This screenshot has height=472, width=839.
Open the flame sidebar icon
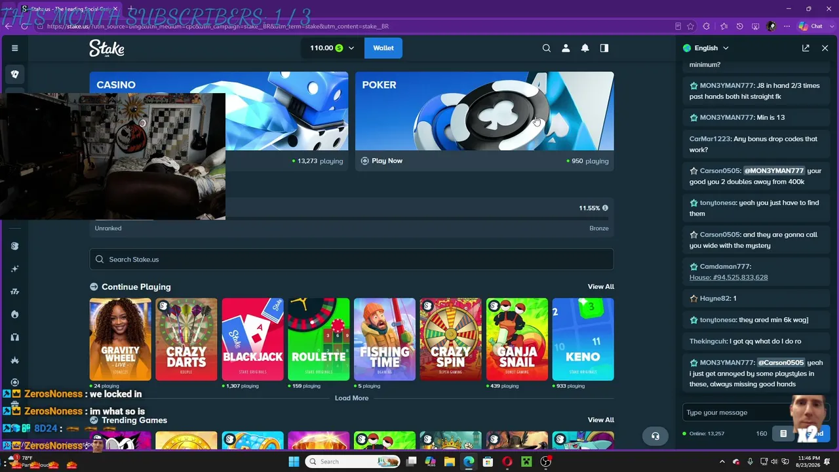[x=14, y=315]
